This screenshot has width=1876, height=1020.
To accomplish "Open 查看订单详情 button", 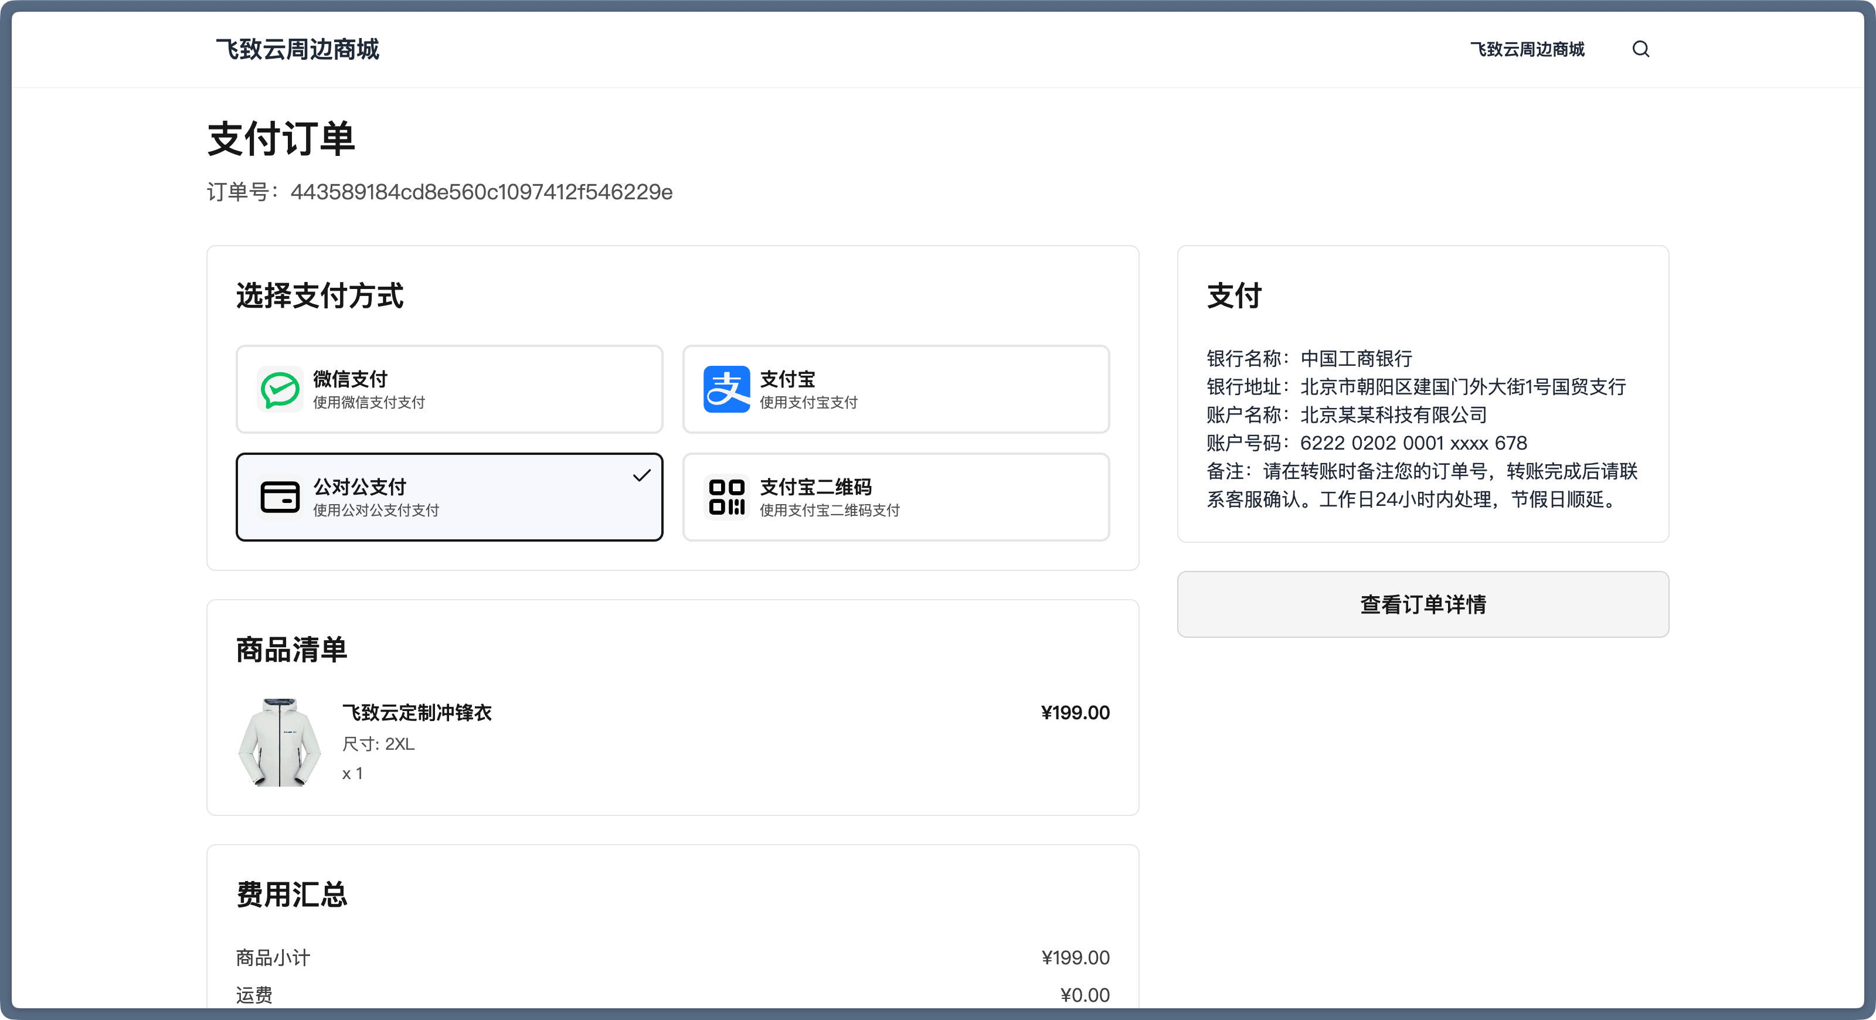I will click(1422, 604).
